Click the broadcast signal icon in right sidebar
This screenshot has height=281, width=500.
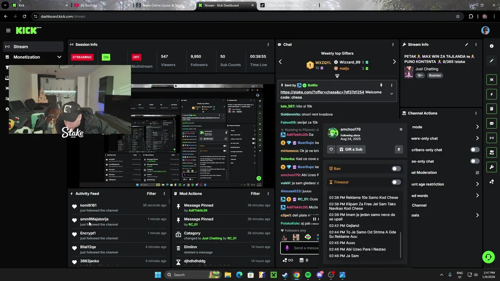pos(491,138)
